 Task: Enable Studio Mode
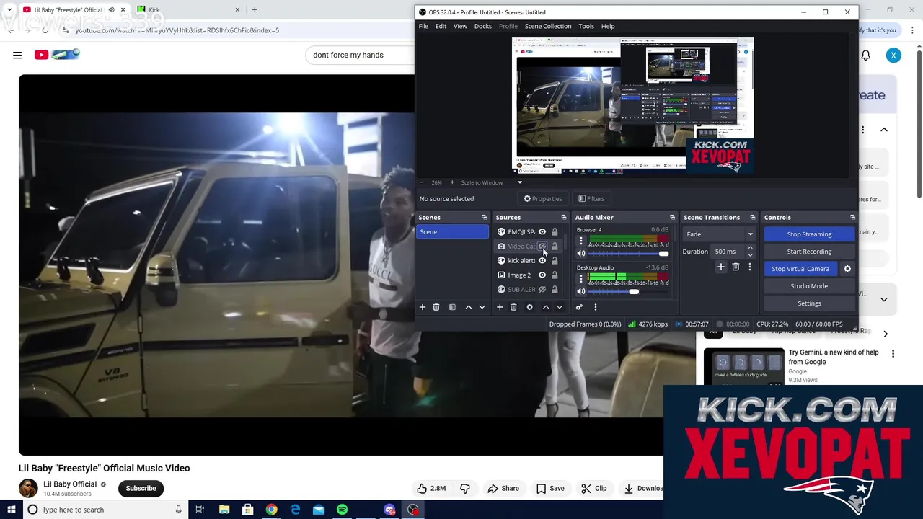809,286
